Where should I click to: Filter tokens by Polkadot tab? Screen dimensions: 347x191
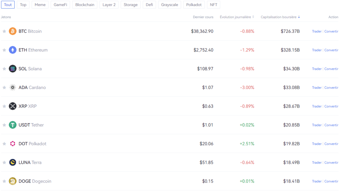[x=194, y=5]
